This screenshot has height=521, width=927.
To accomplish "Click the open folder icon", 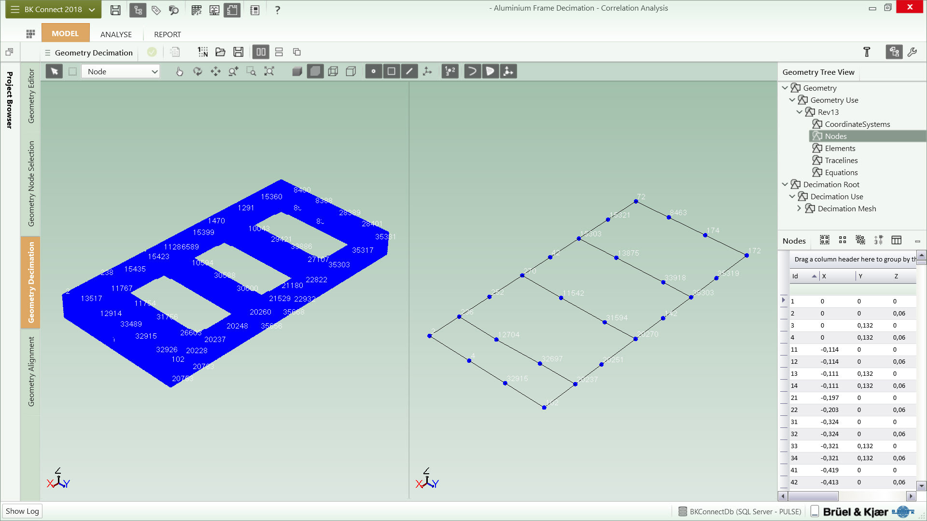I will pyautogui.click(x=220, y=52).
